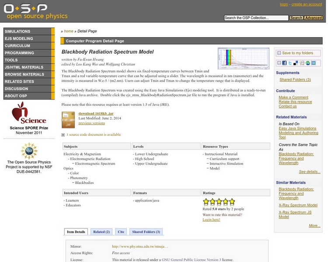The height and width of the screenshot is (262, 328).
Task: Click the Science SPORE Prize apple logo
Action: tap(29, 113)
